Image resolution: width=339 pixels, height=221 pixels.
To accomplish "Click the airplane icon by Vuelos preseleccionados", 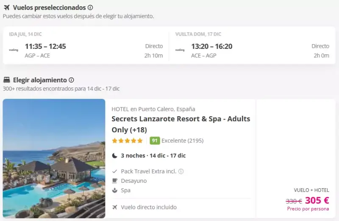I will [7, 8].
